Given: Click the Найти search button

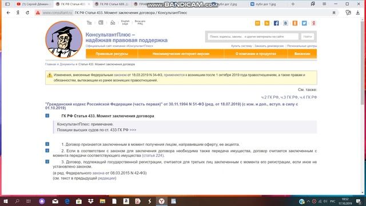Looking at the screenshot, I should click(x=308, y=37).
